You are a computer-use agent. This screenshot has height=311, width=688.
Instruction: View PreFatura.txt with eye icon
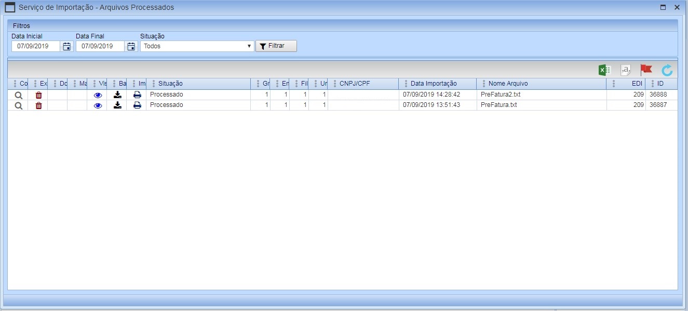98,105
